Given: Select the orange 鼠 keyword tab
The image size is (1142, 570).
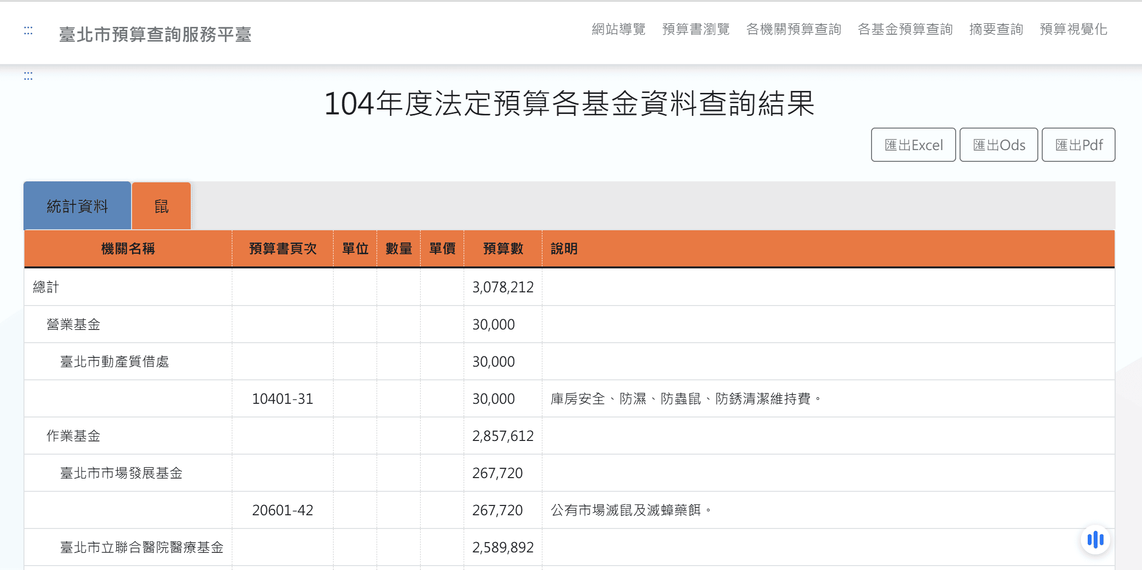Looking at the screenshot, I should (161, 206).
